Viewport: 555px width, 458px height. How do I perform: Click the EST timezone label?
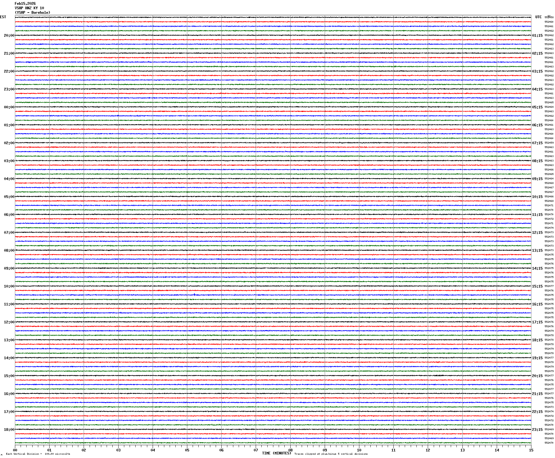3,17
